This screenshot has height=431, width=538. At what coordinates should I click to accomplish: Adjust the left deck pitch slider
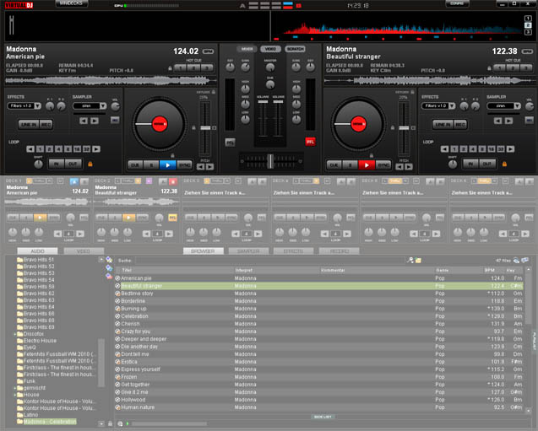[x=205, y=128]
